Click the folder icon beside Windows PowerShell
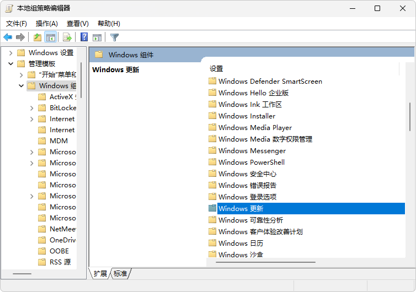Screen dimensions: 416x292 pos(212,161)
